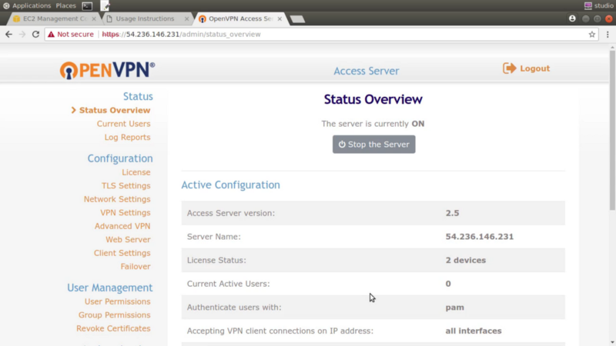This screenshot has width=616, height=346.
Task: Switch to EC2 Management Console tab
Action: tap(55, 18)
